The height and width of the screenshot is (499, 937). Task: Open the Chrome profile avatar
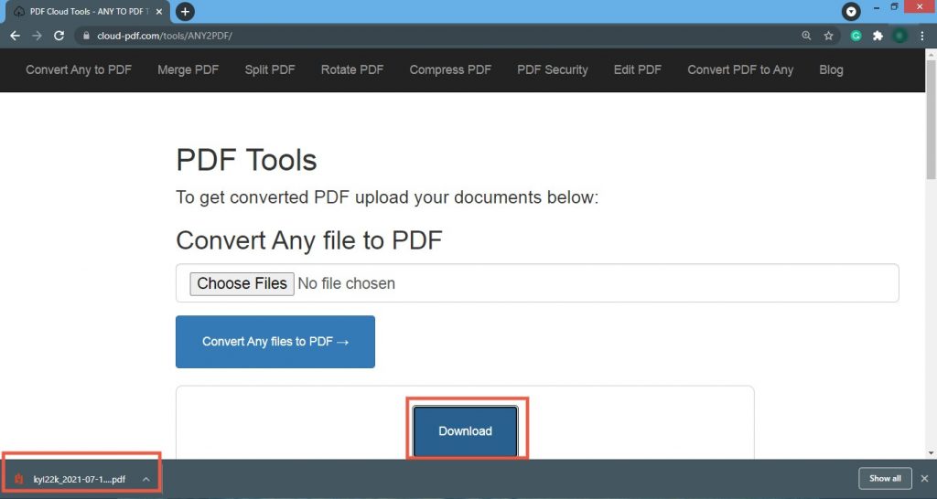tap(899, 36)
